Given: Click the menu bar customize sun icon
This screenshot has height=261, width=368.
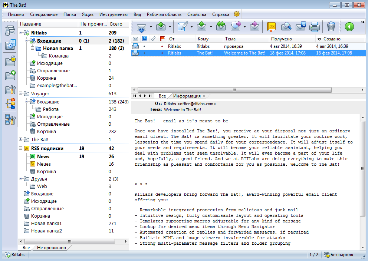Looking at the screenshot, I should click(237, 14).
